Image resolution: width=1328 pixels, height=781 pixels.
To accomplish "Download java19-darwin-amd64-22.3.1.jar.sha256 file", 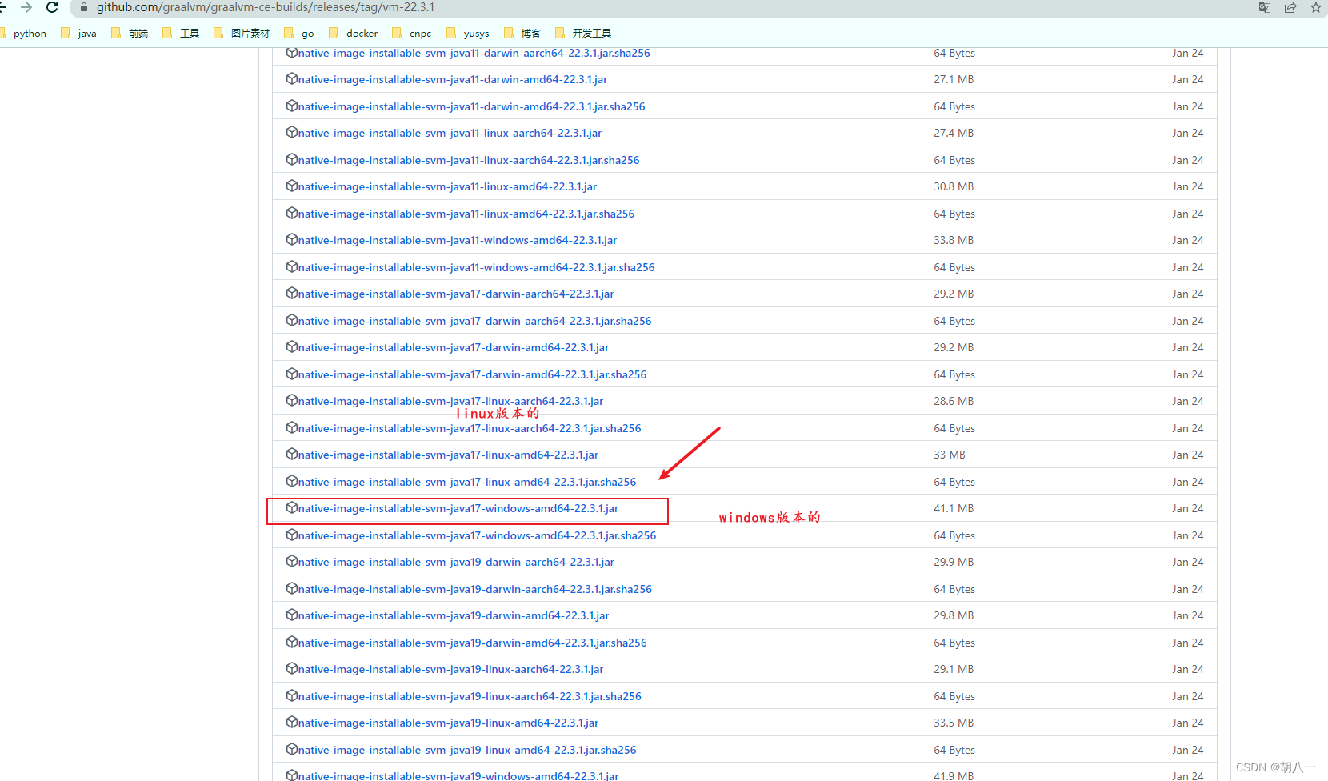I will pos(473,643).
